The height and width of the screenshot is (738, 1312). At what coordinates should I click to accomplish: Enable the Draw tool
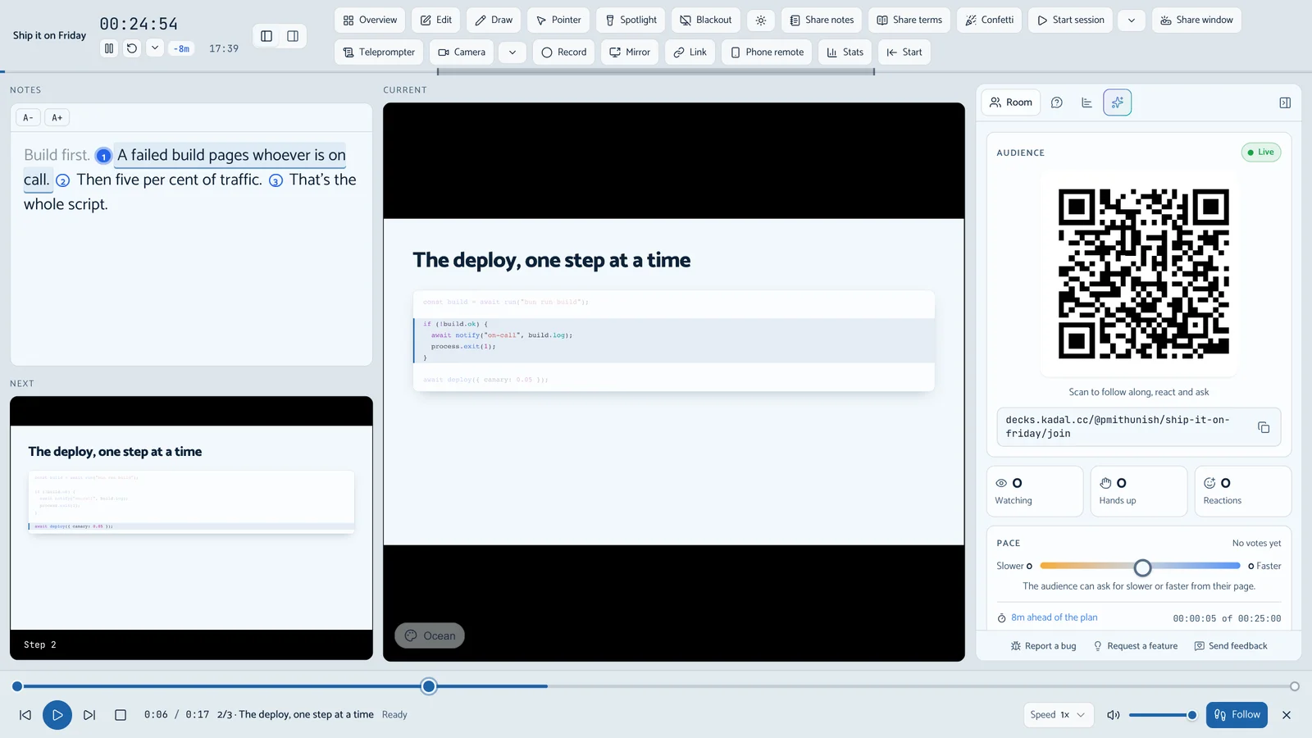pyautogui.click(x=494, y=20)
